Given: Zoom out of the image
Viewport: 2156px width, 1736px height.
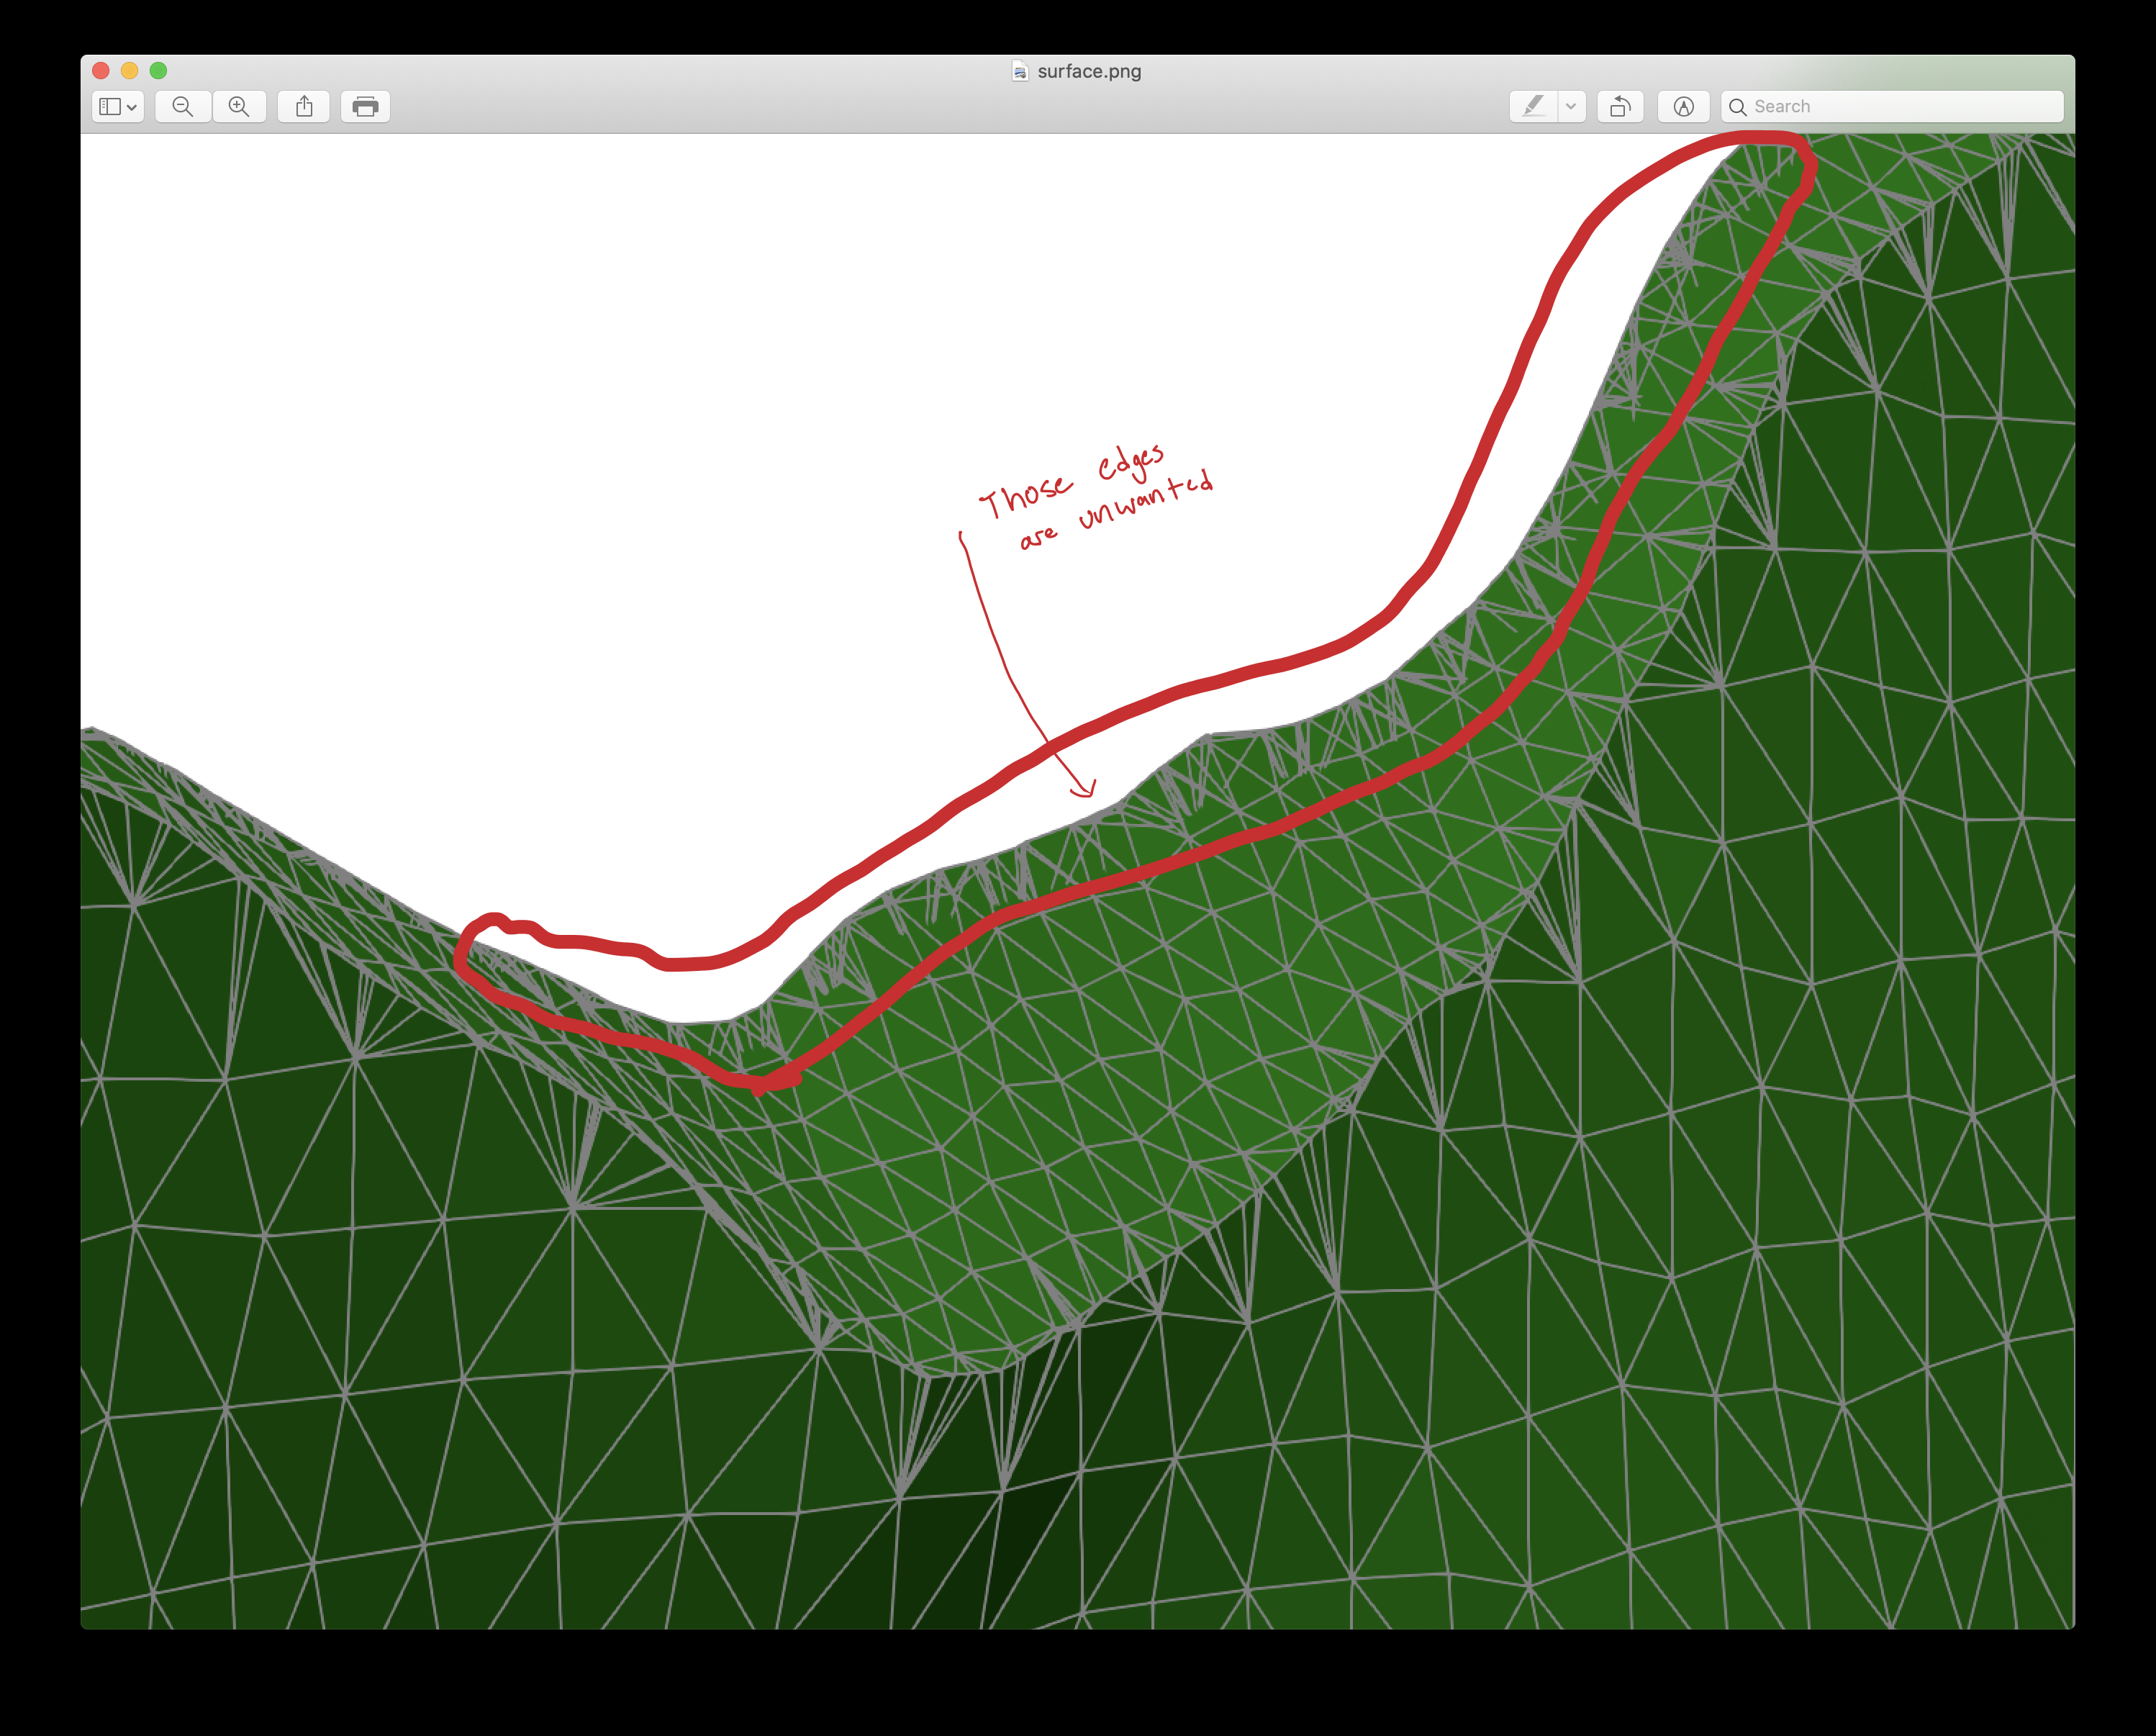Looking at the screenshot, I should click(183, 107).
